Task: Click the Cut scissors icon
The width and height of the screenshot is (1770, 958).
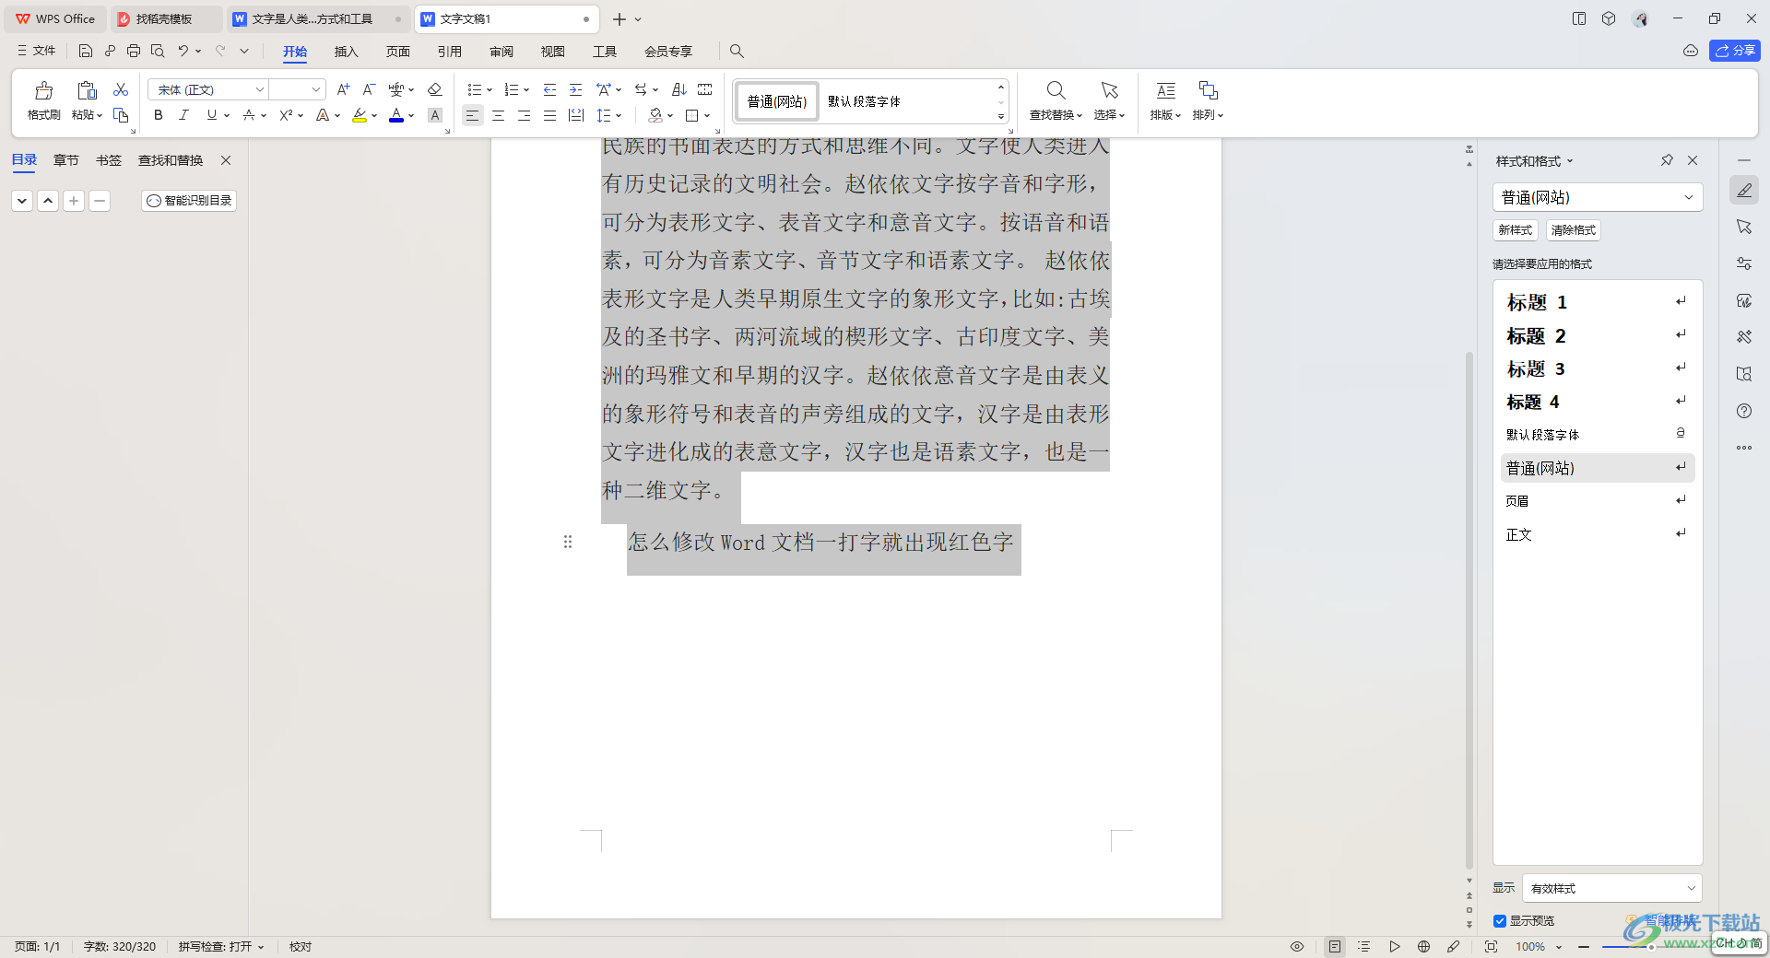Action: point(121,89)
